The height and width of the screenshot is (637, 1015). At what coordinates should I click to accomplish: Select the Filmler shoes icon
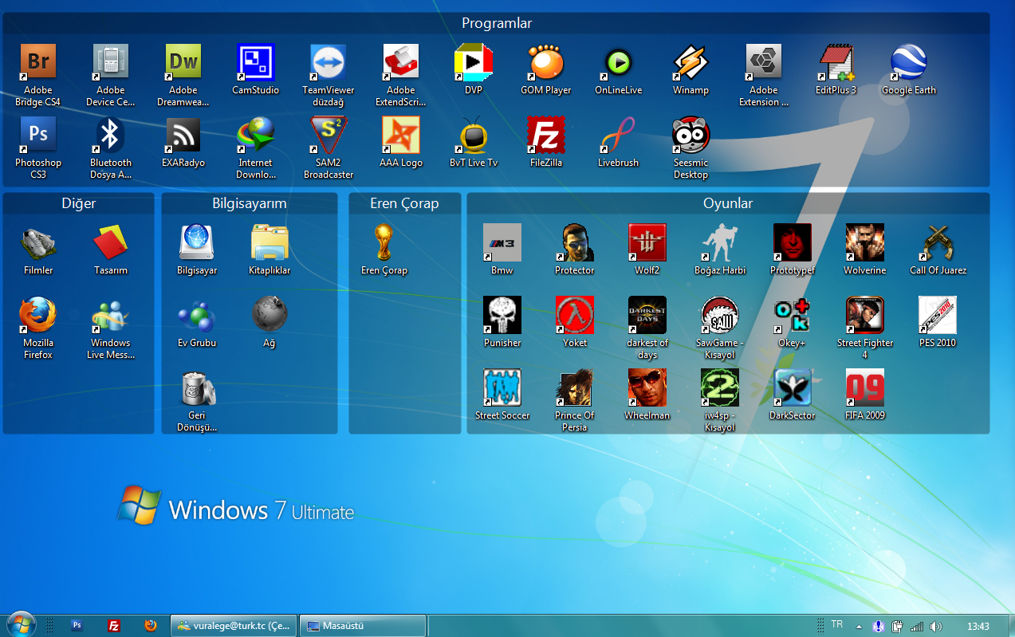[x=38, y=242]
